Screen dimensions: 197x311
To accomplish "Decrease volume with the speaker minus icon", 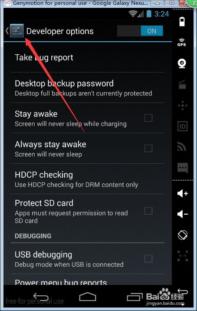I will click(183, 214).
